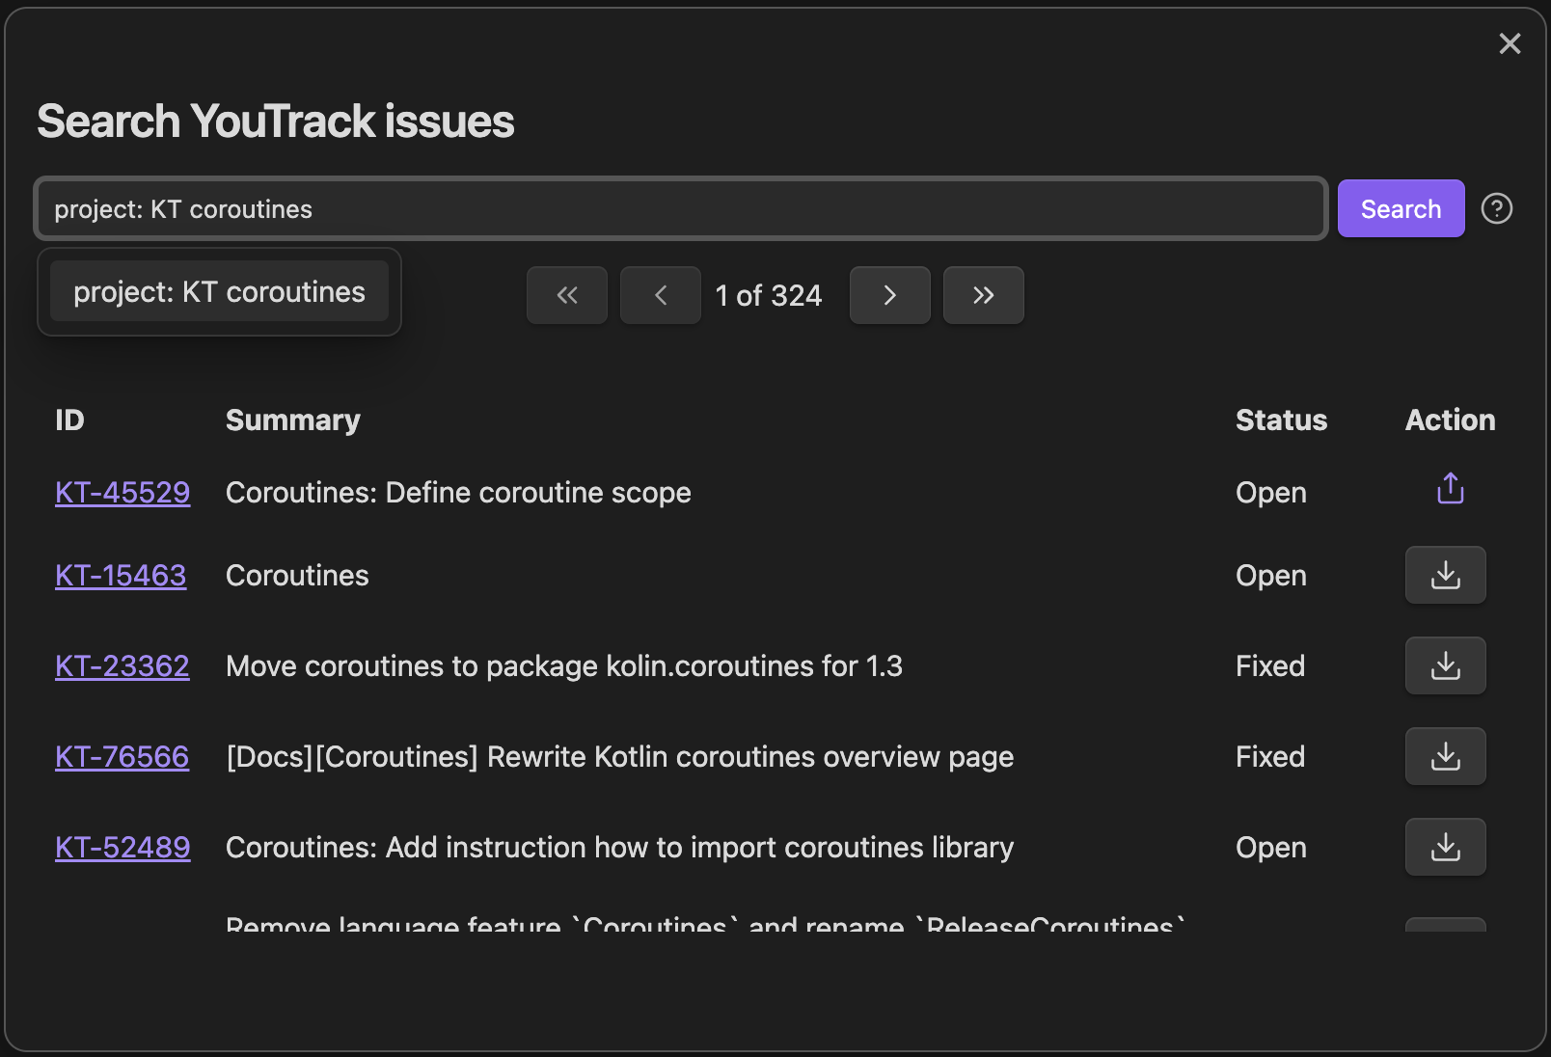Open issue link KT-45529

tap(122, 493)
